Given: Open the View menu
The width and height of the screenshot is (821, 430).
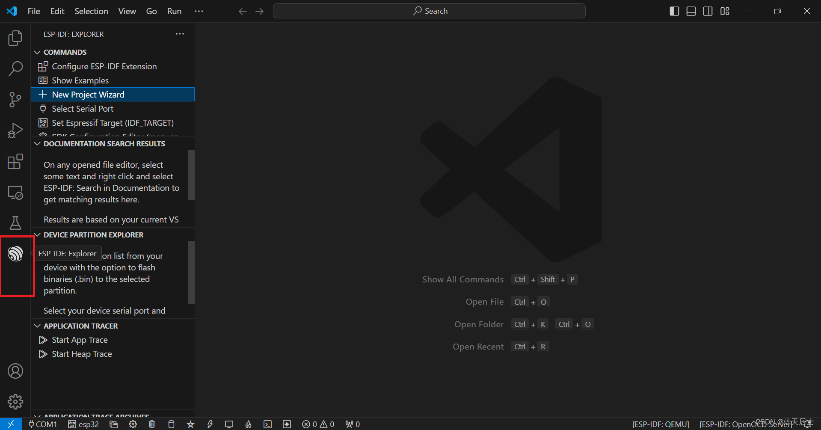Looking at the screenshot, I should (x=127, y=11).
